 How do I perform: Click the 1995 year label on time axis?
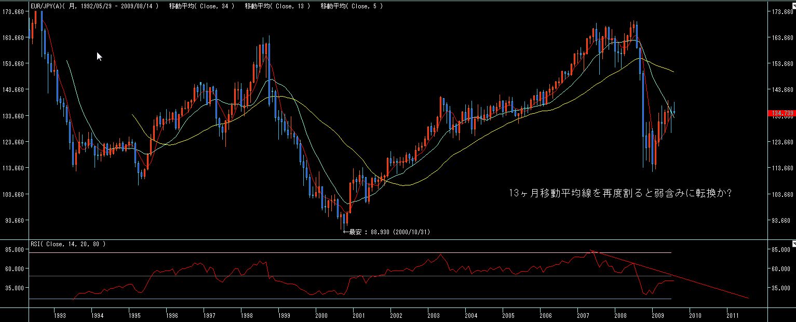[x=134, y=315]
